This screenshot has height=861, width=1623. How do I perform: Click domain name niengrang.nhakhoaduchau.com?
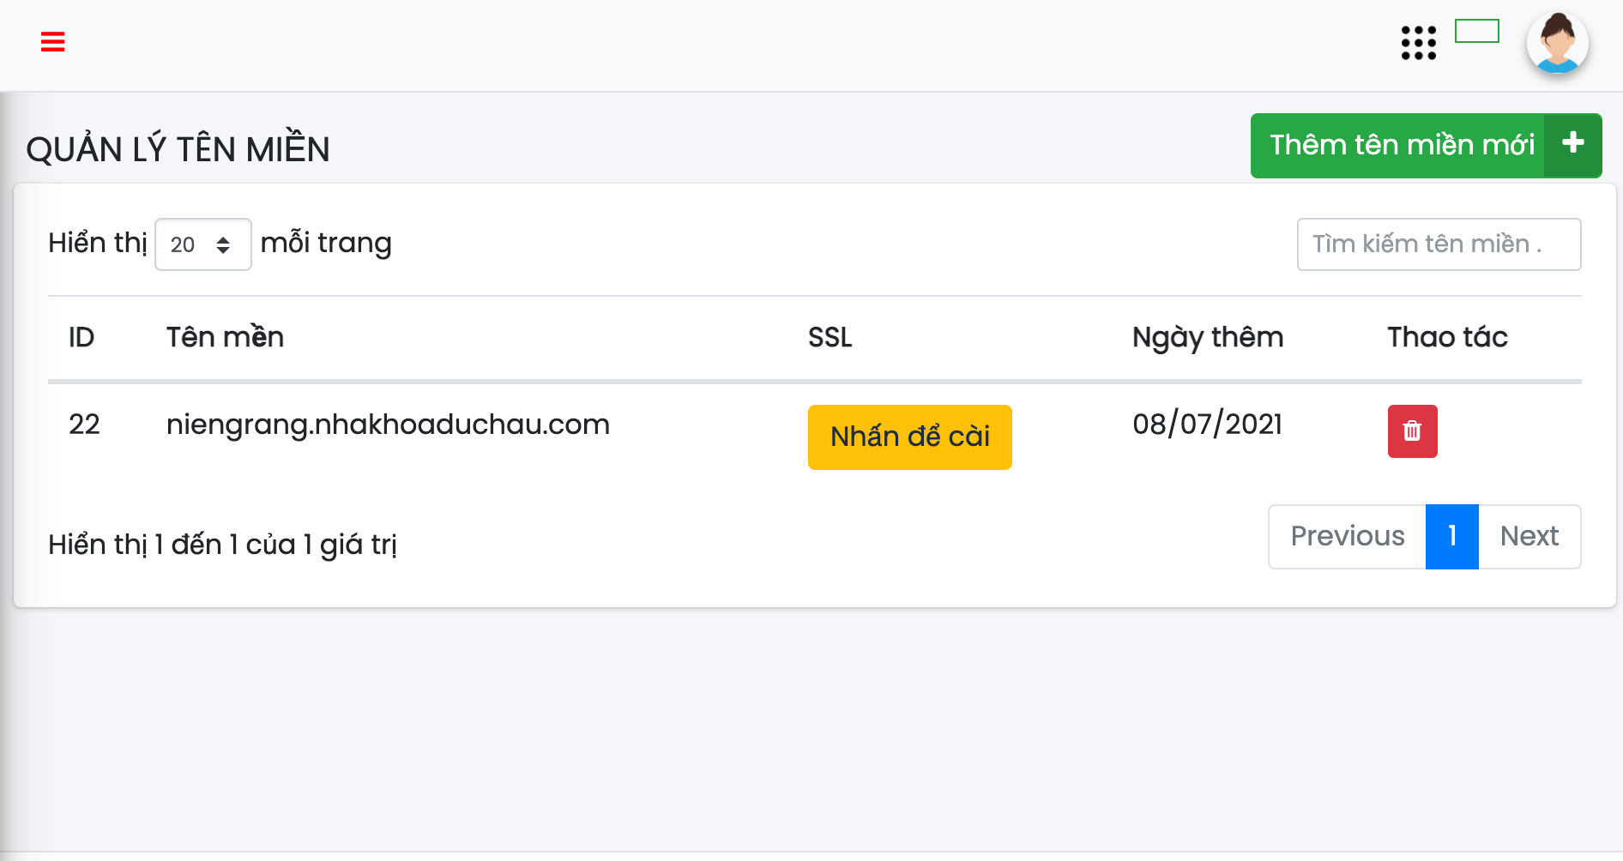(x=388, y=424)
